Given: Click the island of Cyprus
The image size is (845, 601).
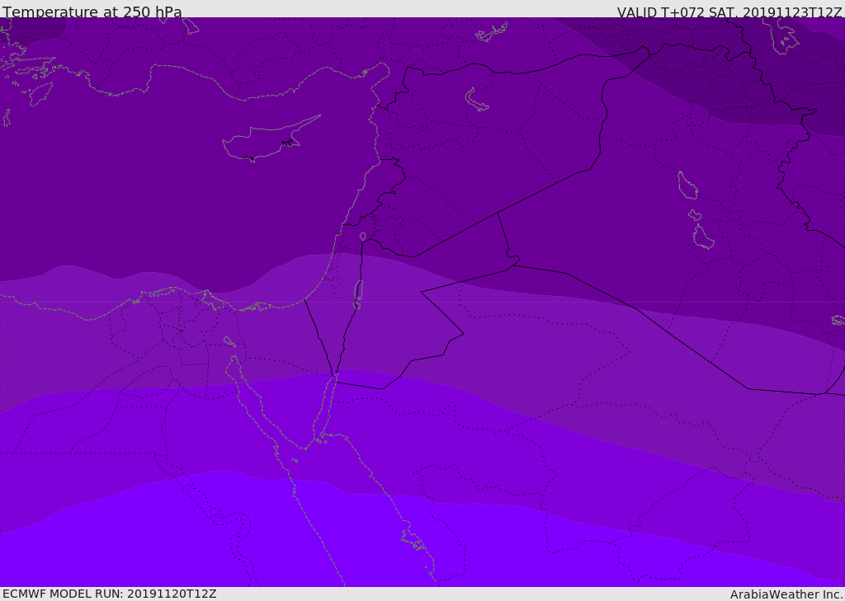Looking at the screenshot, I should coord(262,142).
